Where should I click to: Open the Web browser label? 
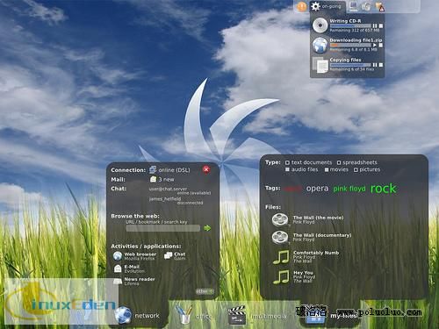click(140, 254)
